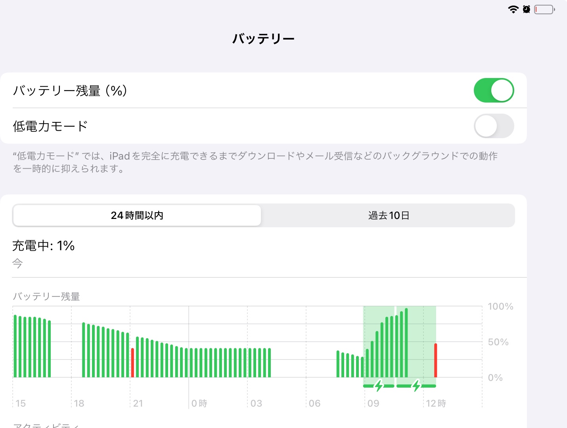Tap the バッテリー page title

point(264,38)
